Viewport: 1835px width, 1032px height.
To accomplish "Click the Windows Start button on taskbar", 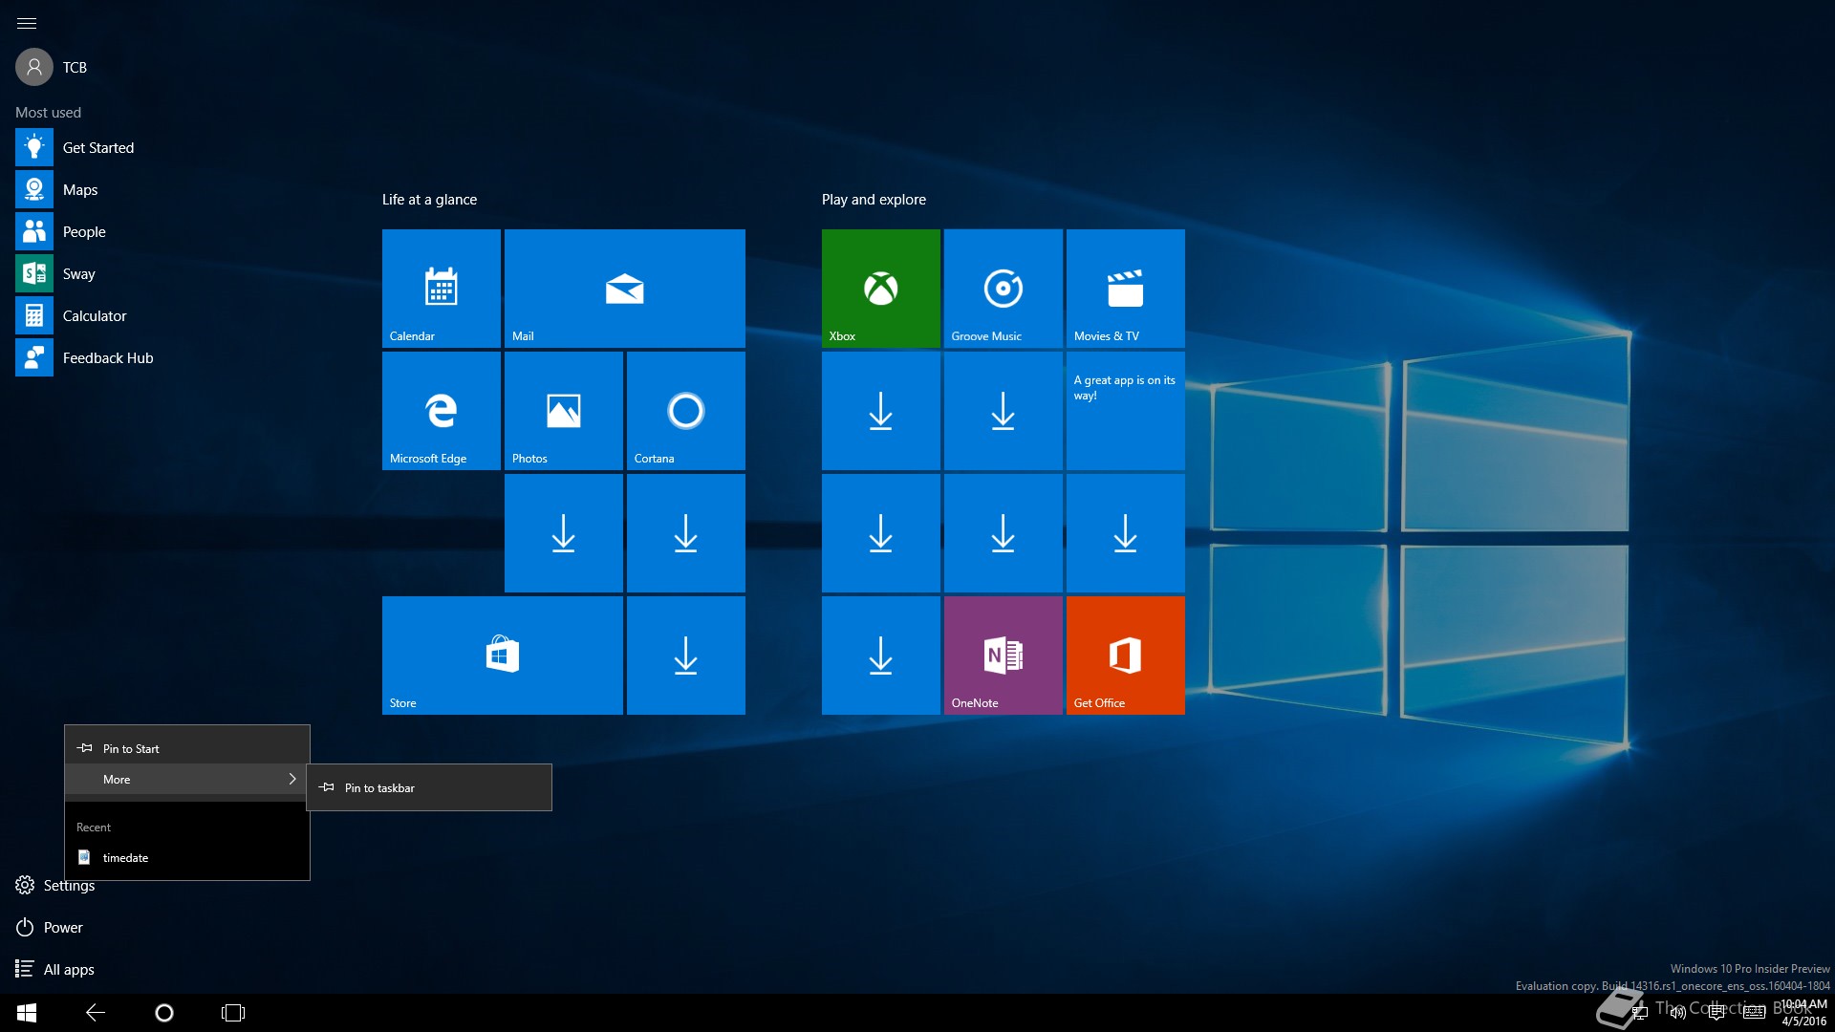I will click(x=27, y=1013).
